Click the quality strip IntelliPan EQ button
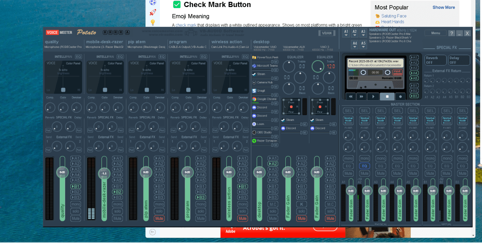The height and width of the screenshot is (243, 482). pos(78,57)
